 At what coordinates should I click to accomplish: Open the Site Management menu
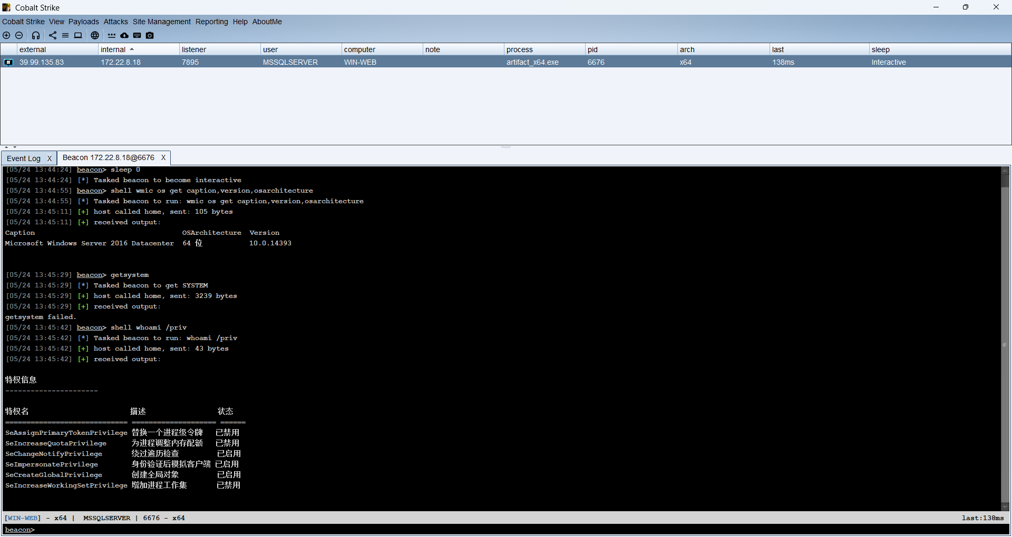coord(162,22)
